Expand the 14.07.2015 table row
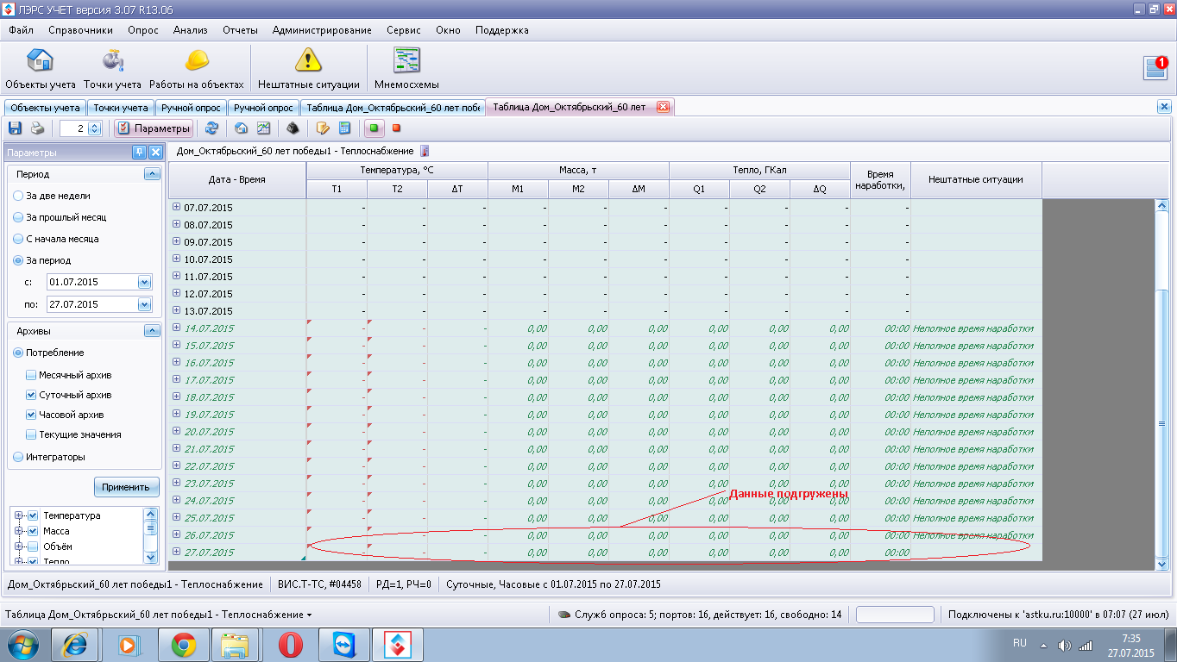Image resolution: width=1177 pixels, height=662 pixels. tap(176, 328)
